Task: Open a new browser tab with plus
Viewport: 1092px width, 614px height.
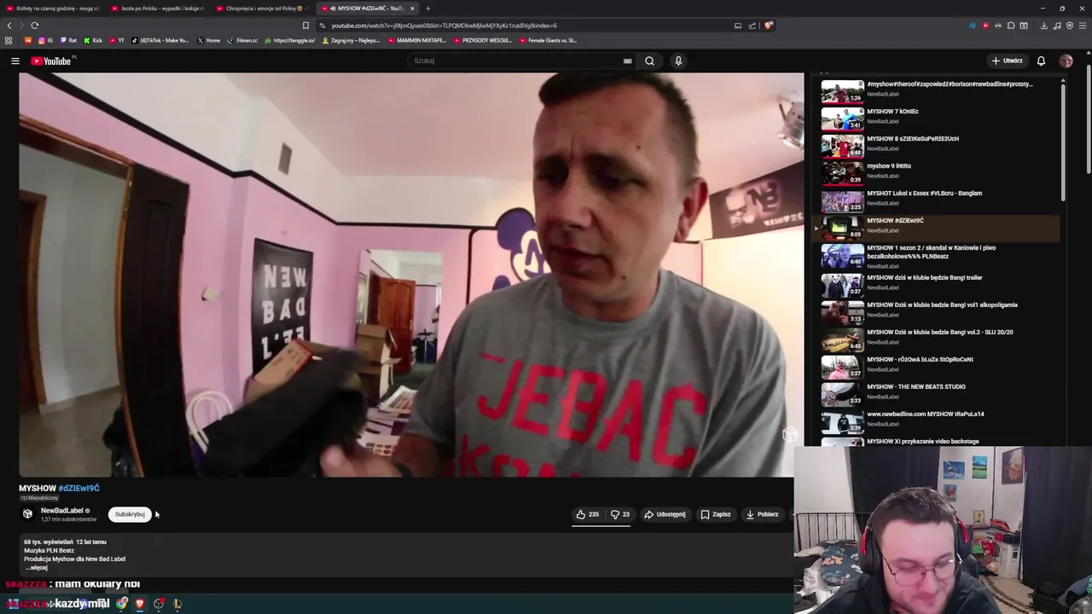Action: point(428,9)
